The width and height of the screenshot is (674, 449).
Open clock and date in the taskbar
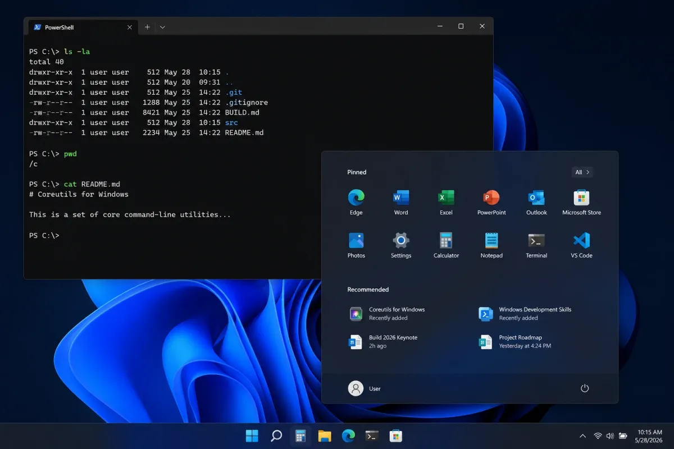[649, 436]
